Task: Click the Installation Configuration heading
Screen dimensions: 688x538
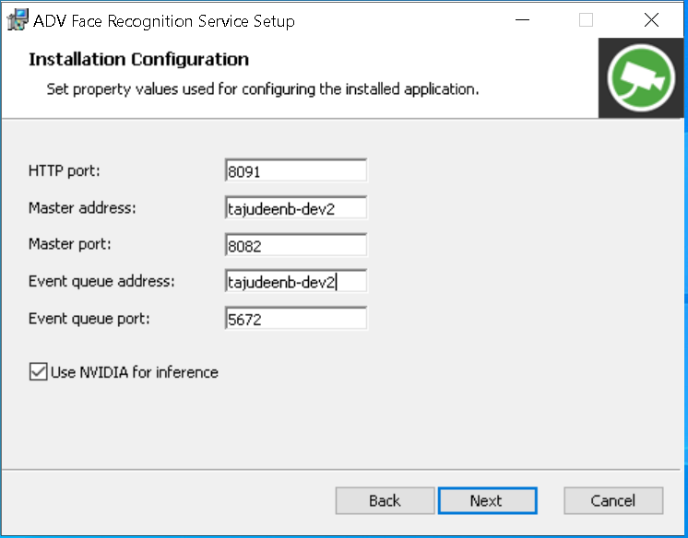Action: (138, 60)
